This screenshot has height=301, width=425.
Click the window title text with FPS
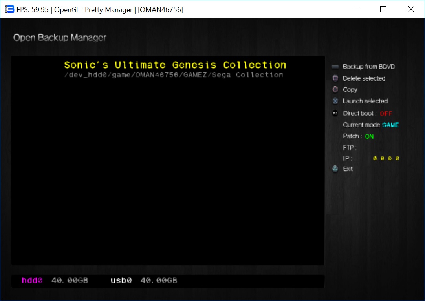coord(100,10)
